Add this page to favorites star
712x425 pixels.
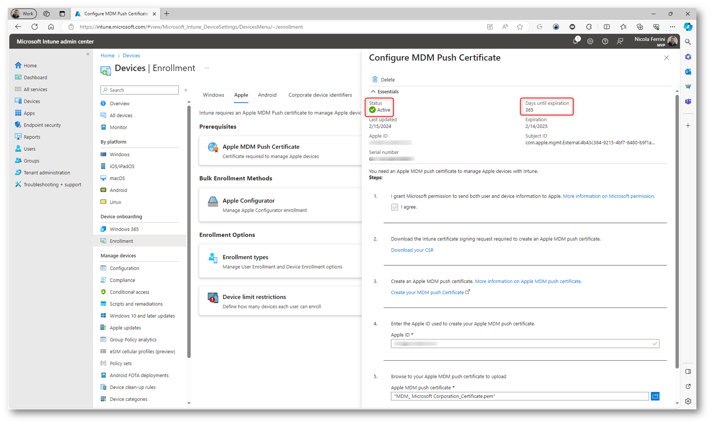pos(520,27)
